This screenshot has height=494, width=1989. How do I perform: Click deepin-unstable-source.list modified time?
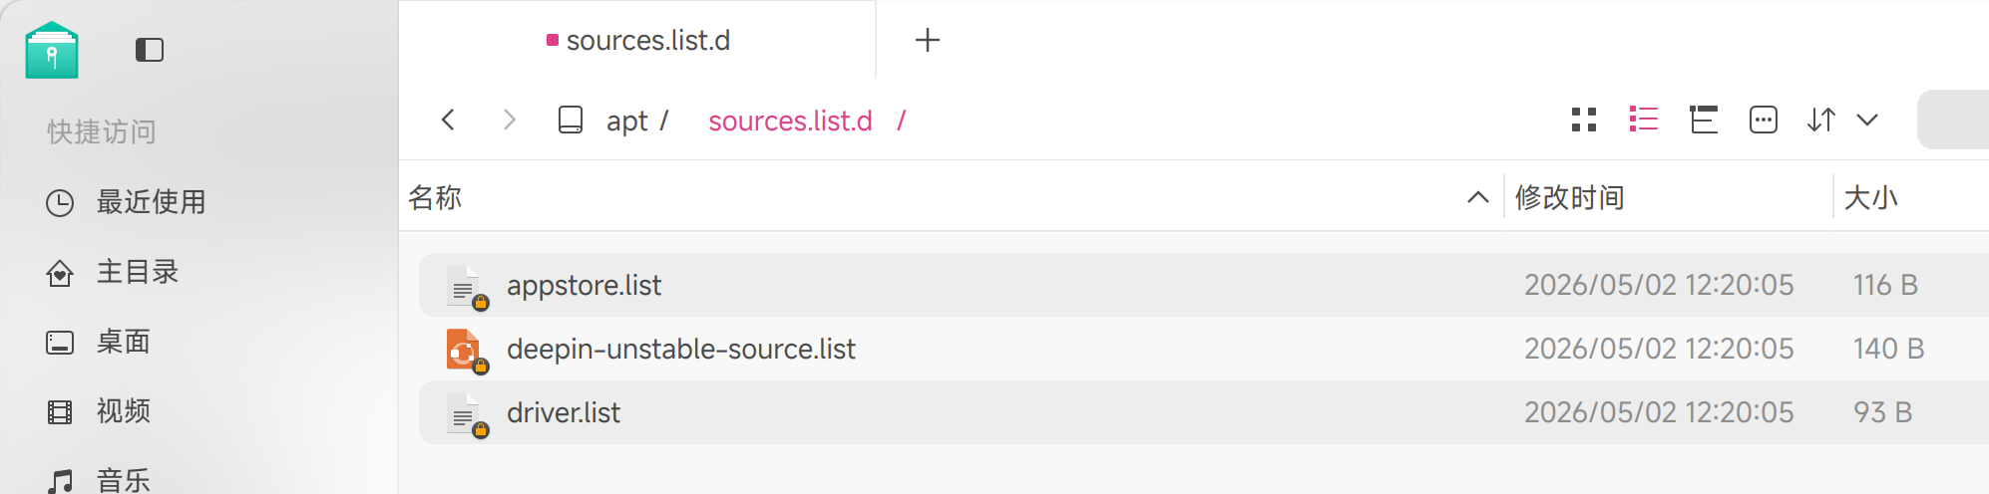tap(1659, 349)
